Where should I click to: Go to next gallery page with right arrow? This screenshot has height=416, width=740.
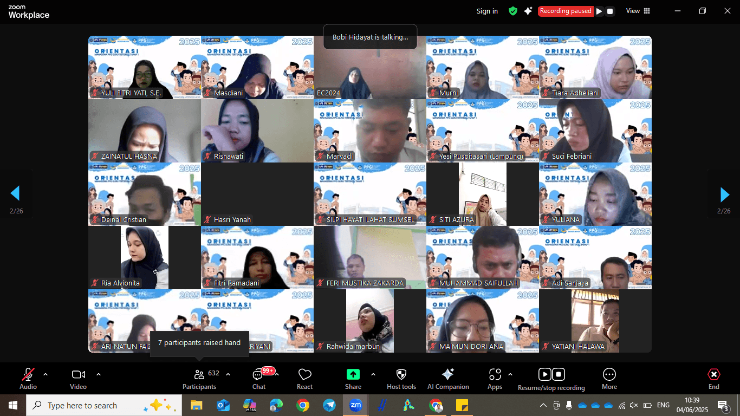724,194
